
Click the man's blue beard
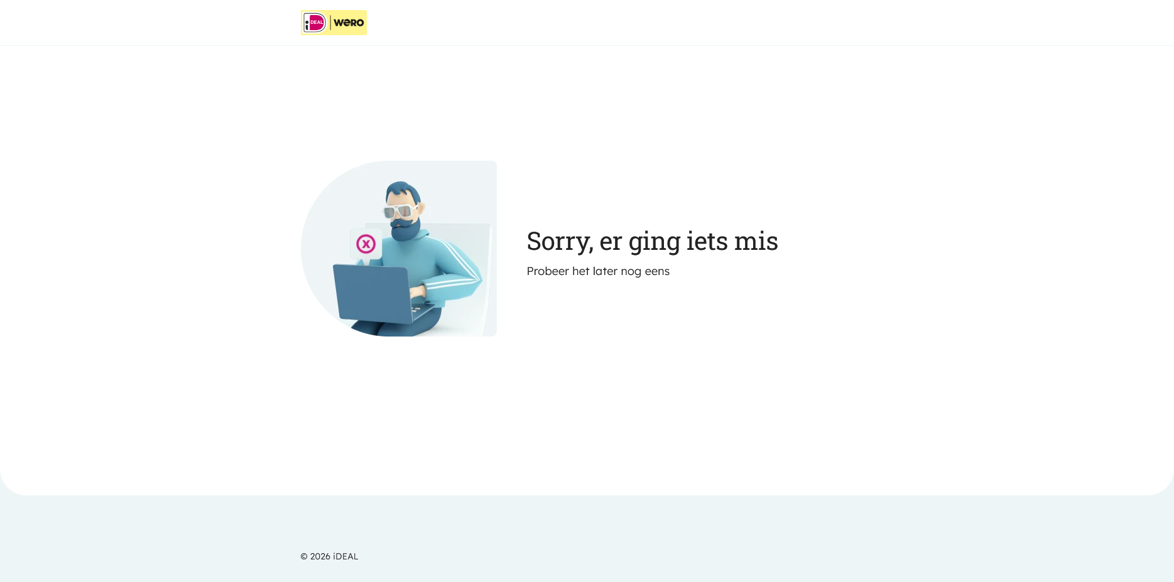click(406, 229)
